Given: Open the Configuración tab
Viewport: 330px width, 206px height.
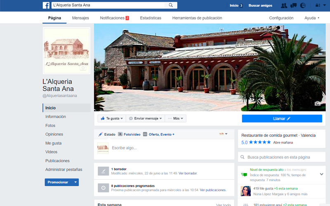Looking at the screenshot, I should point(281,18).
